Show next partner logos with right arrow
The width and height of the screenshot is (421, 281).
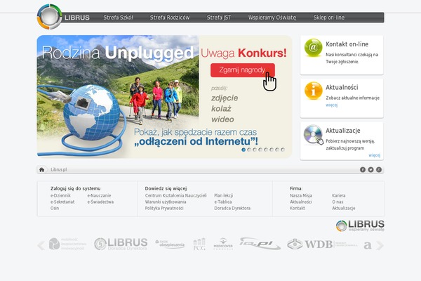[380, 245]
